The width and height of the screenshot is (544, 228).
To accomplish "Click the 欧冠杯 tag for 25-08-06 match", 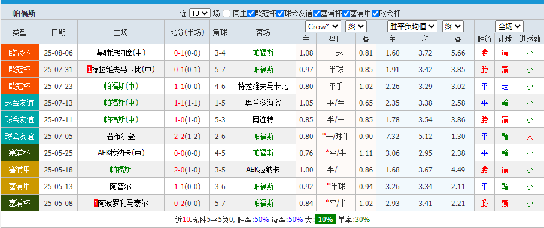I will tap(19, 53).
